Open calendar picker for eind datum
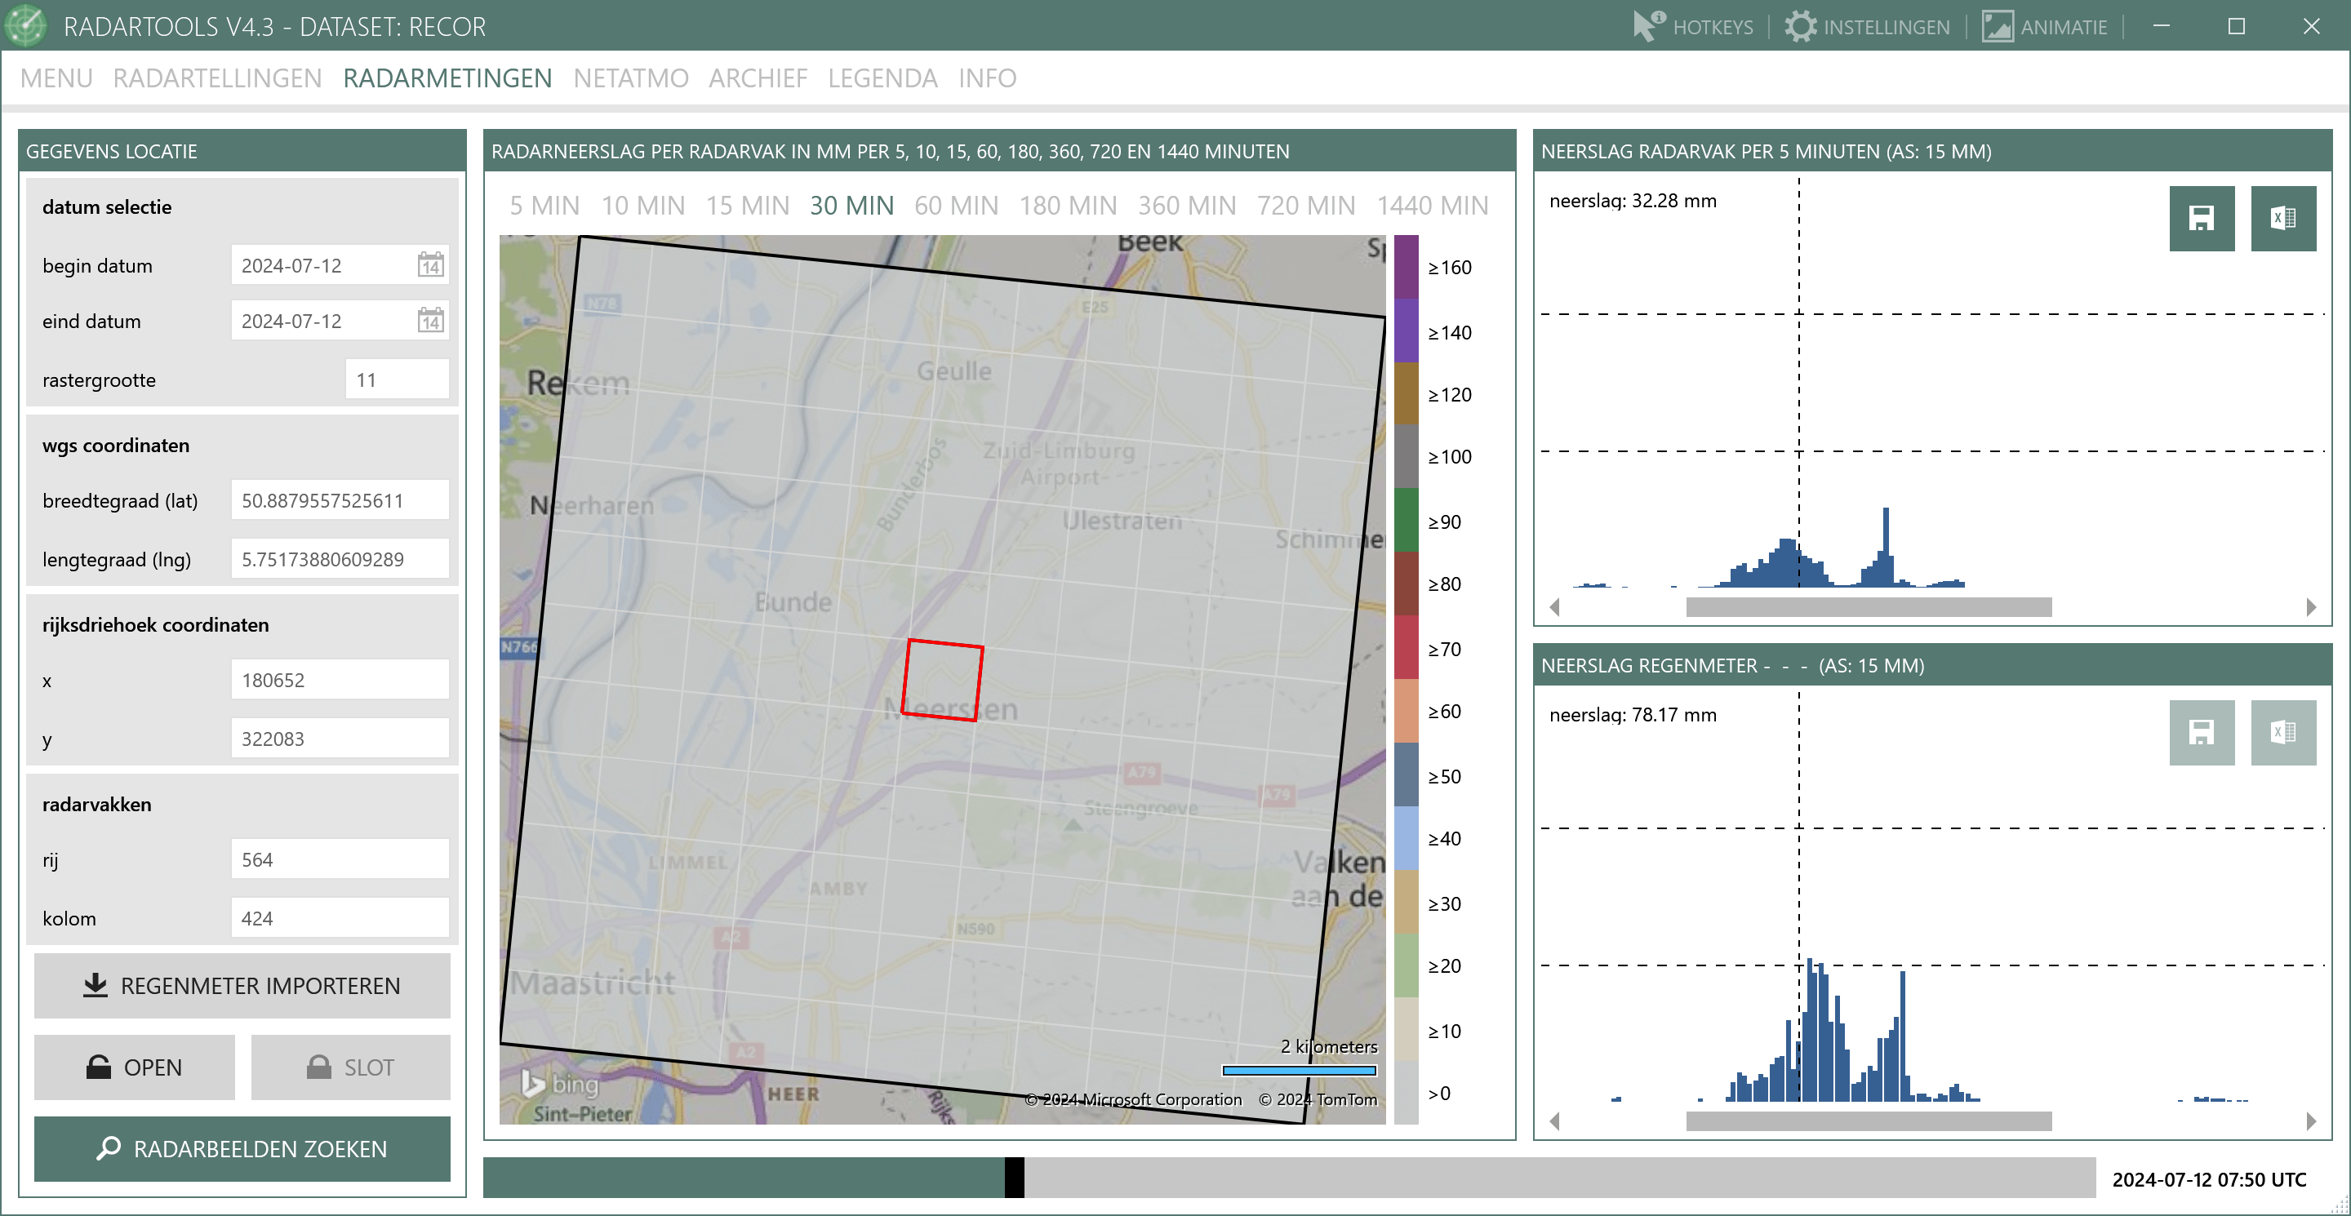The height and width of the screenshot is (1216, 2351). [430, 321]
